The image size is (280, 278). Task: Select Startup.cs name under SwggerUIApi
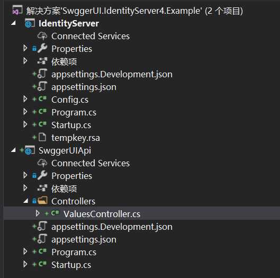coord(71,265)
